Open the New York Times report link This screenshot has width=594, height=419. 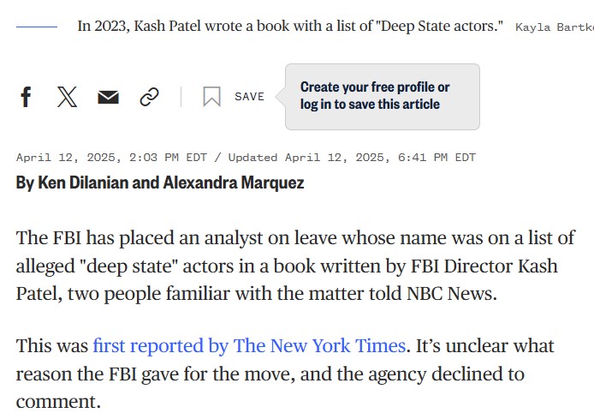pos(249,346)
